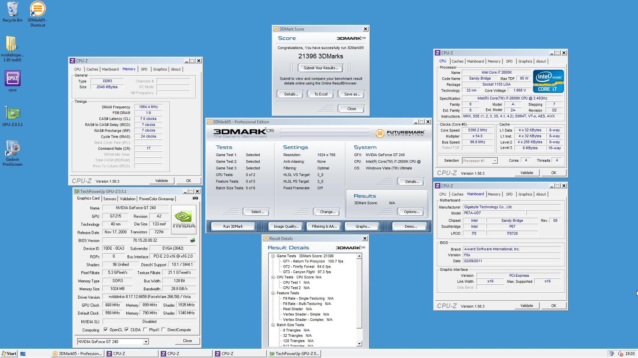The width and height of the screenshot is (638, 358).
Task: Click the Core Speed value in CPU-Z
Action: click(478, 130)
